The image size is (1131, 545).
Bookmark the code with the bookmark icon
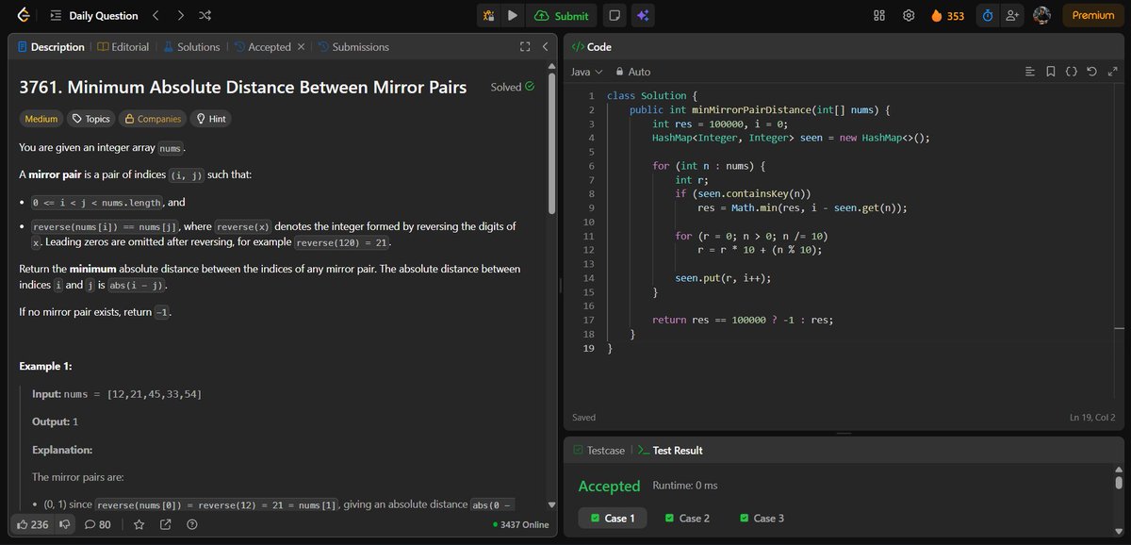point(1050,71)
